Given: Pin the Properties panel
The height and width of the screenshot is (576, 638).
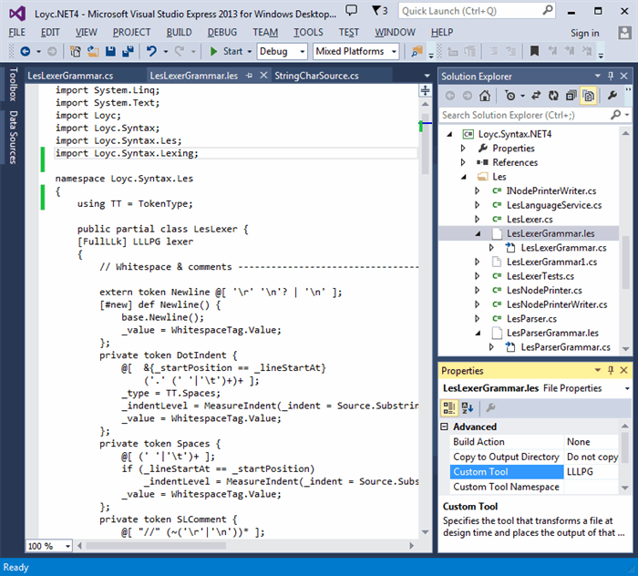Looking at the screenshot, I should pos(611,370).
